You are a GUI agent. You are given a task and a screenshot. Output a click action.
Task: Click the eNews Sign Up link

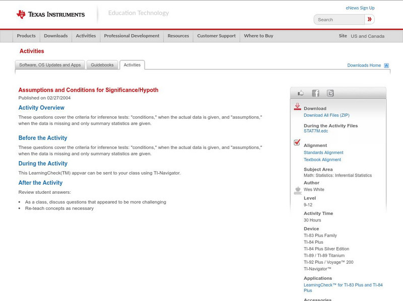[x=360, y=8]
